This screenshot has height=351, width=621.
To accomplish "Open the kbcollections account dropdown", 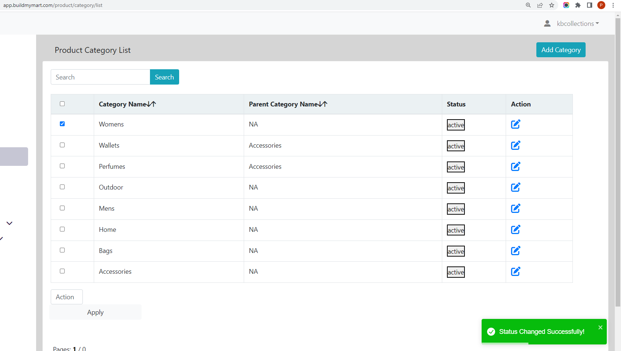I will pos(578,24).
